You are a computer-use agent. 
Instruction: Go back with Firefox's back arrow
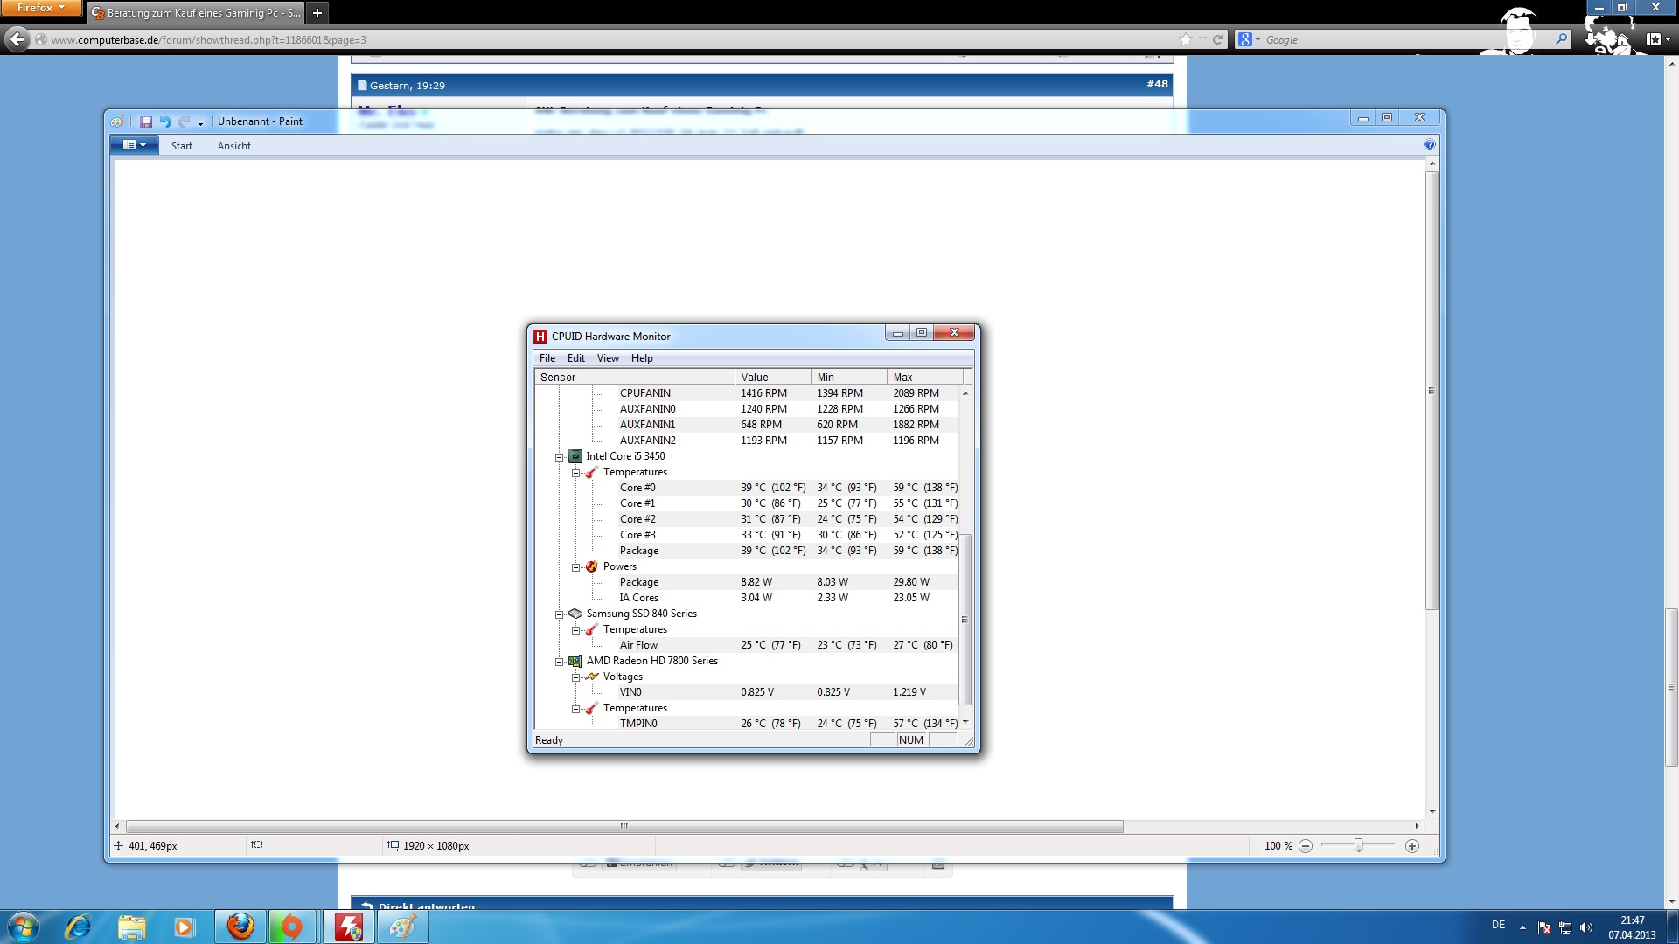tap(17, 39)
